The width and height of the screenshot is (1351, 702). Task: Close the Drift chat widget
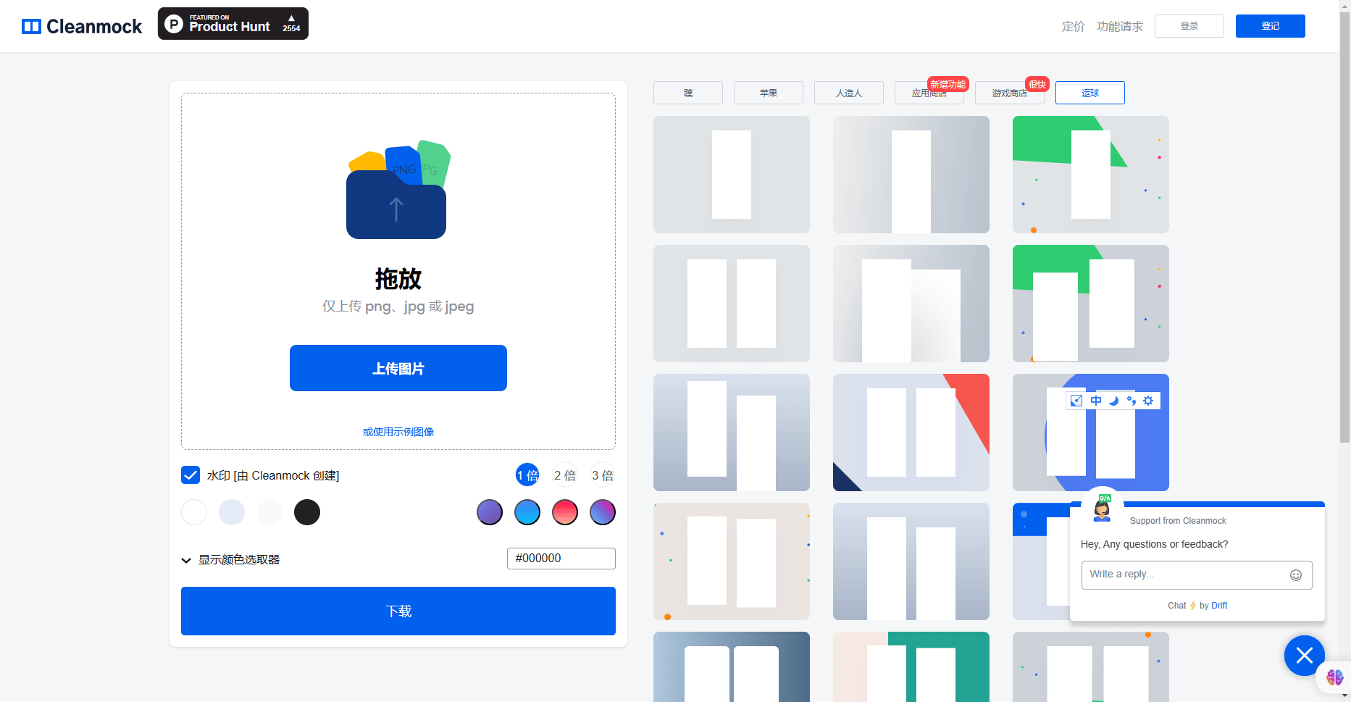[1304, 656]
